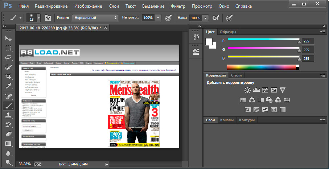
Task: Enable airbrush-style build-up
Action: pyautogui.click(x=216, y=18)
